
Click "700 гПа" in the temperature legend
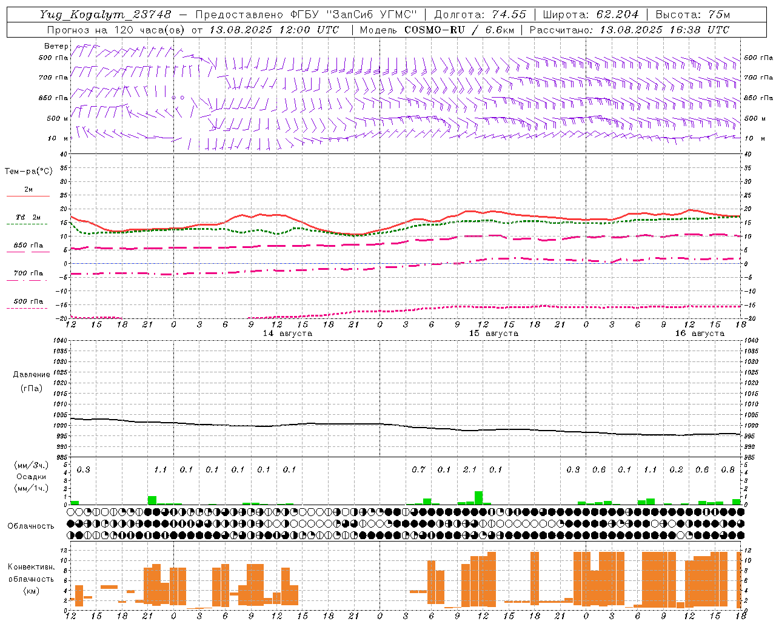click(28, 274)
